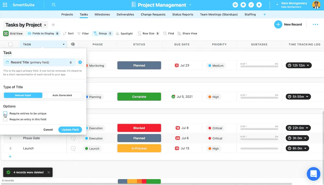Click the info icon beside Record Title
Screen dimensions: 324x185
click(80, 62)
